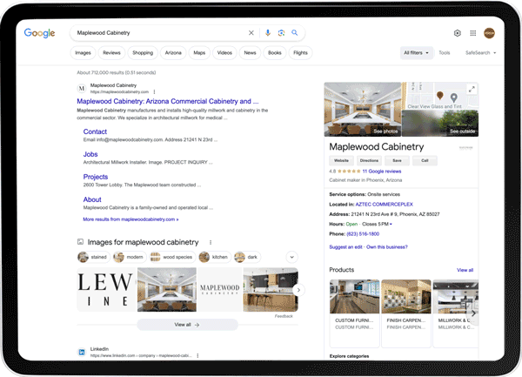The width and height of the screenshot is (522, 377).
Task: Open settings gear icon
Action: point(458,33)
